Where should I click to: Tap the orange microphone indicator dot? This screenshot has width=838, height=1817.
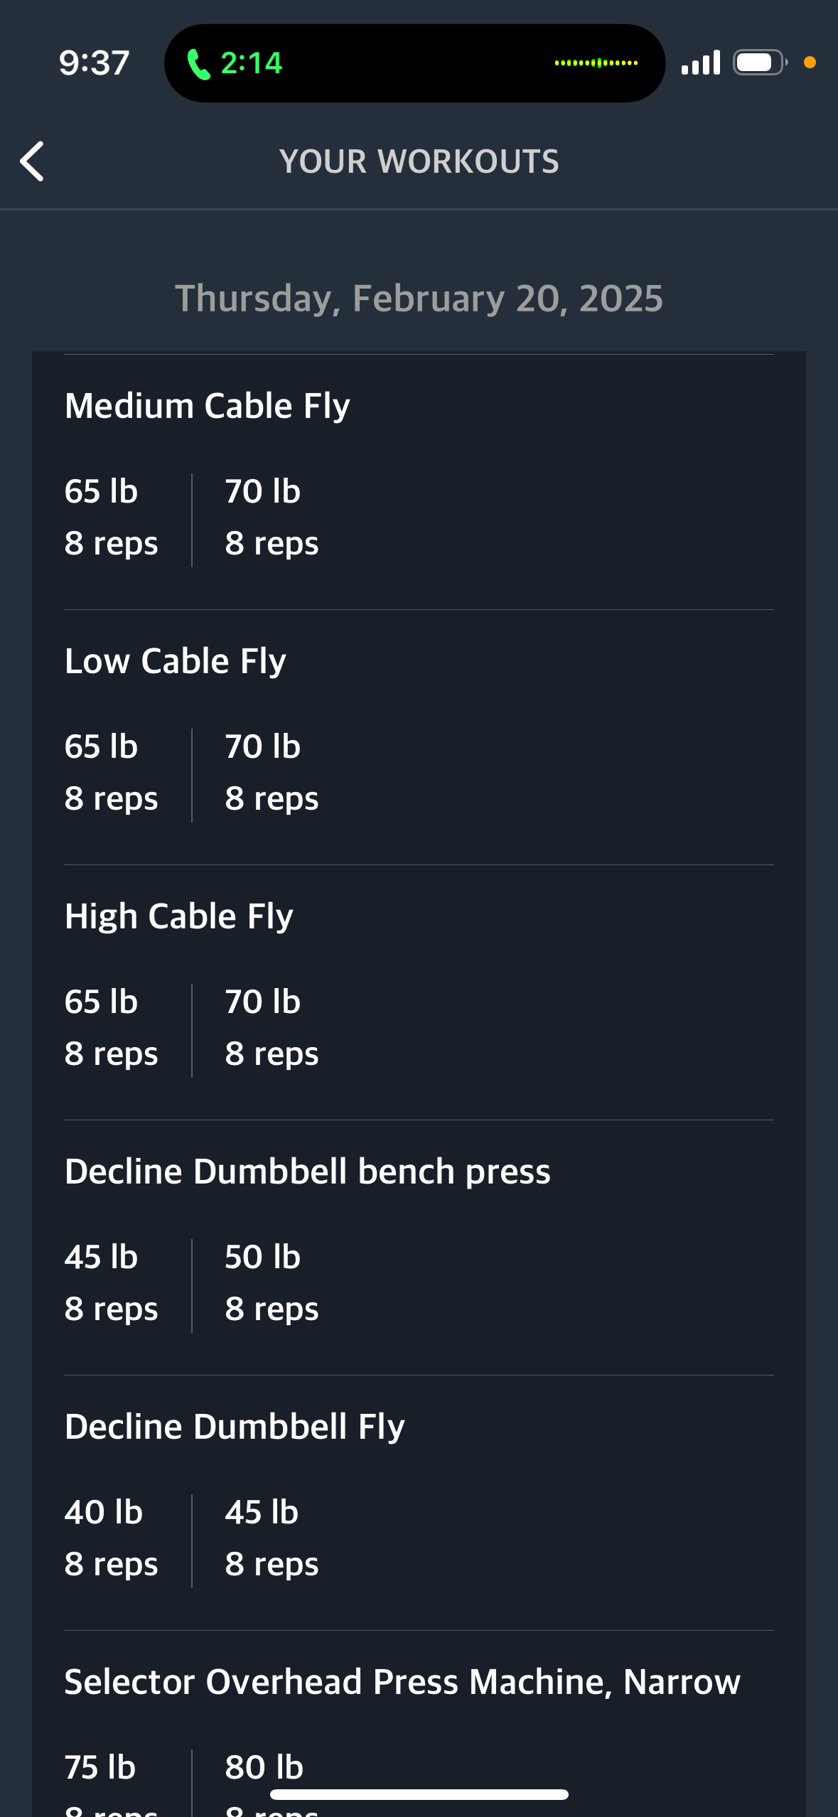tap(810, 63)
